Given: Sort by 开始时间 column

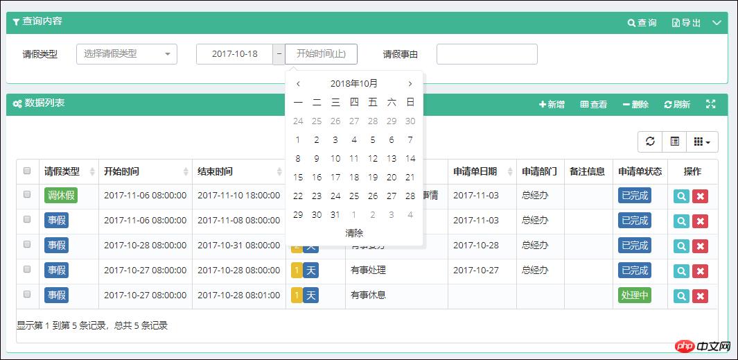Looking at the screenshot, I should pyautogui.click(x=146, y=171).
